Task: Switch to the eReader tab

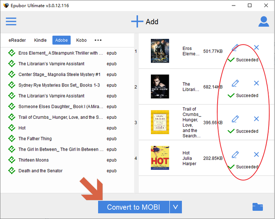Action: 17,40
